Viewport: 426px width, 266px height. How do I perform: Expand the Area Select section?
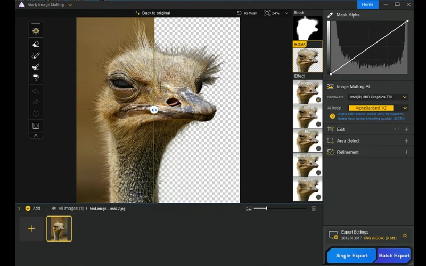[406, 141]
